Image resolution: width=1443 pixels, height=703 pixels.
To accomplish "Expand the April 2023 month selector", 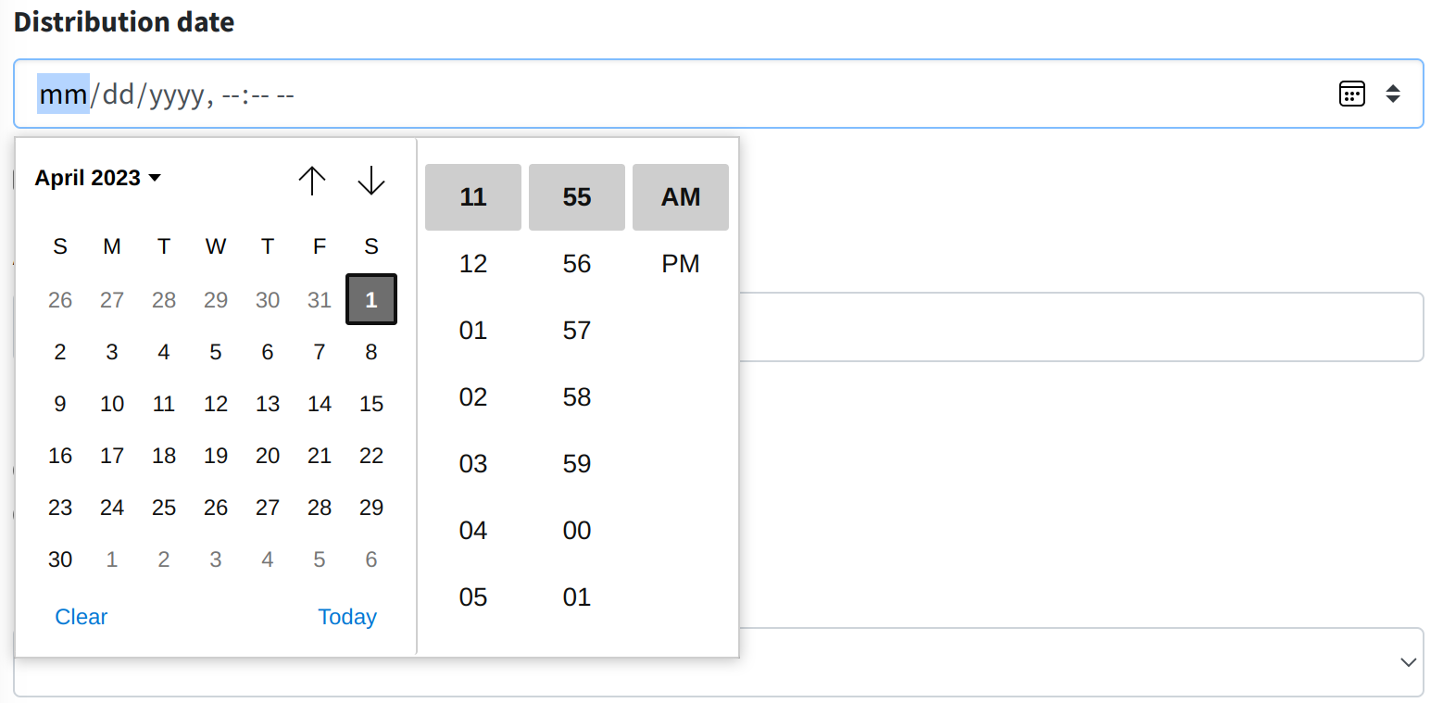I will click(98, 178).
